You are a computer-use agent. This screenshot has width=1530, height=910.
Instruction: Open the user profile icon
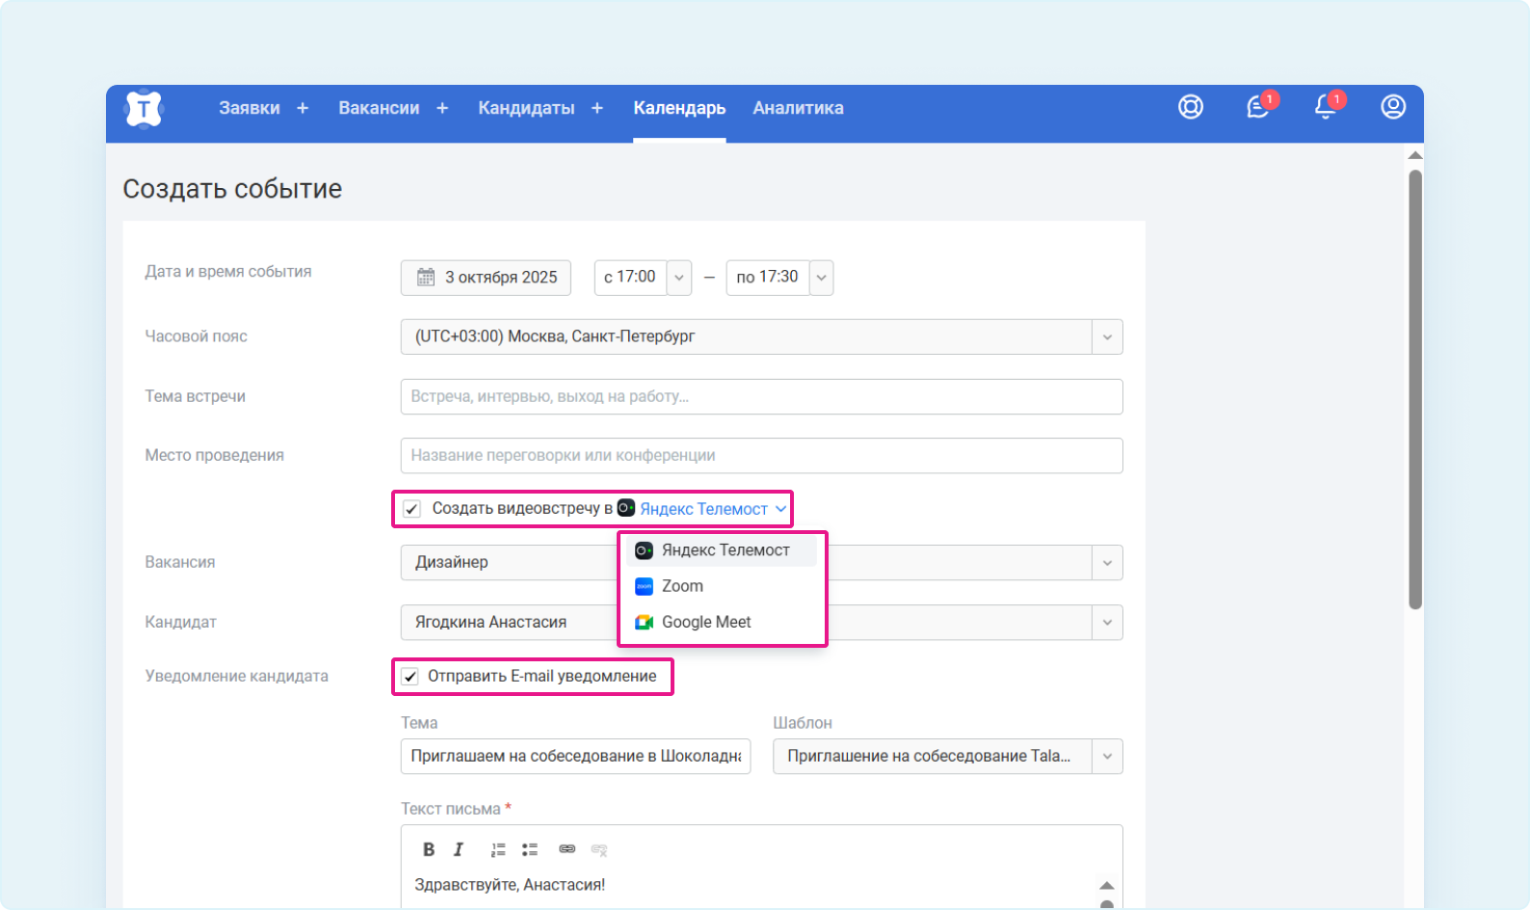point(1392,107)
